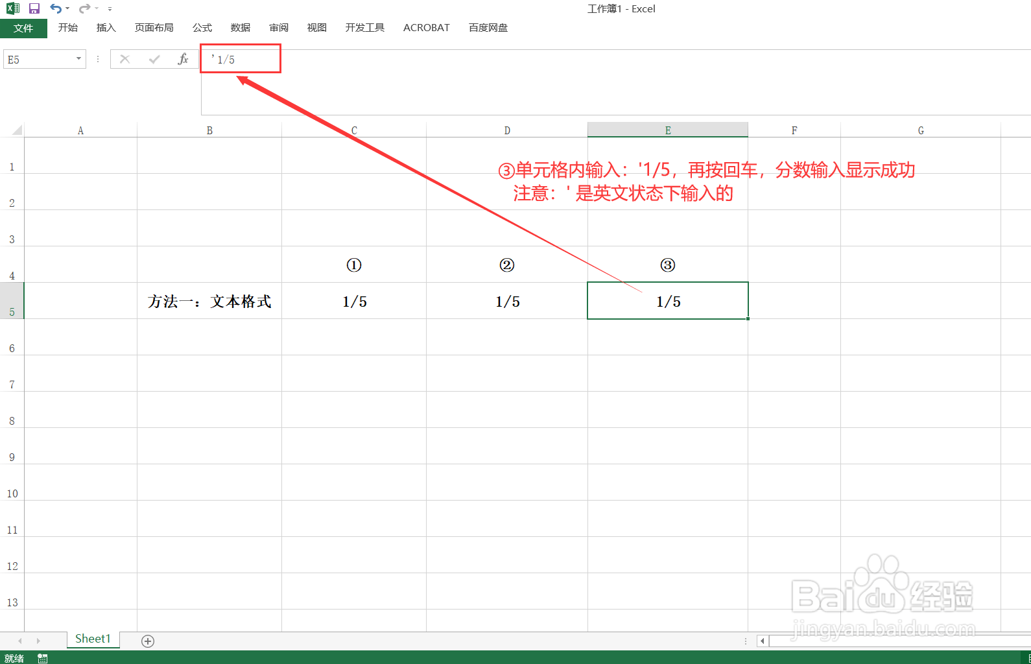Switch to the 插入 ribbon tab
The image size is (1031, 664).
(x=106, y=28)
